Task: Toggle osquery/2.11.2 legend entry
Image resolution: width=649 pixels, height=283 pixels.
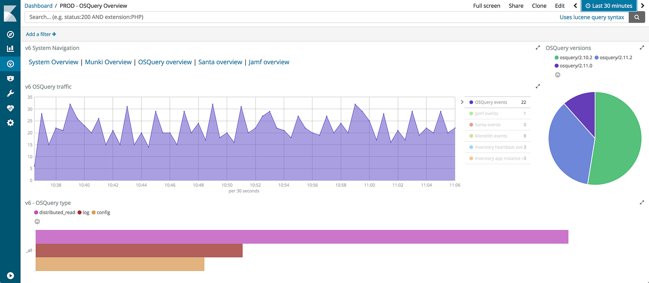Action: coord(613,58)
